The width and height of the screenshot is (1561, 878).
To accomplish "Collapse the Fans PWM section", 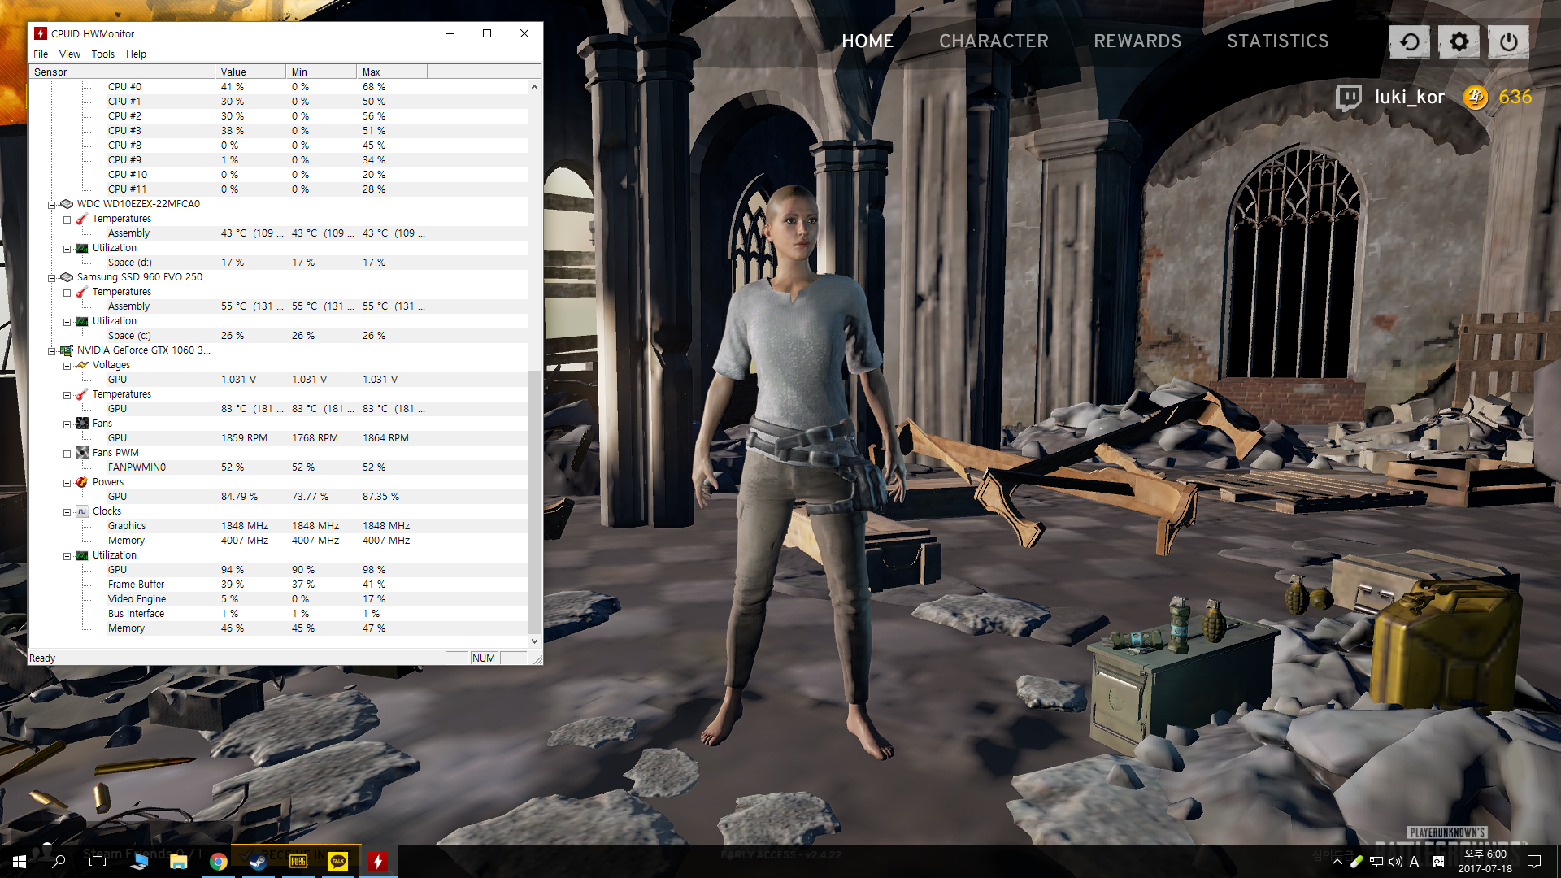I will coord(67,454).
